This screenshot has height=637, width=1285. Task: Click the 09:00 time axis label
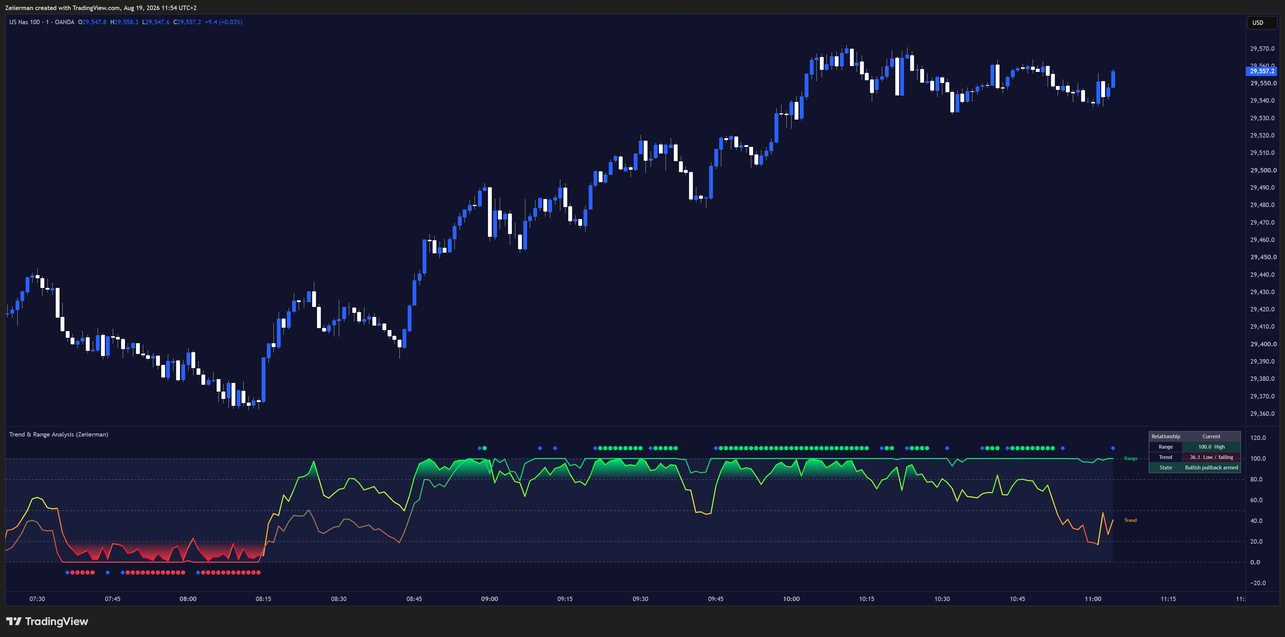coord(489,599)
